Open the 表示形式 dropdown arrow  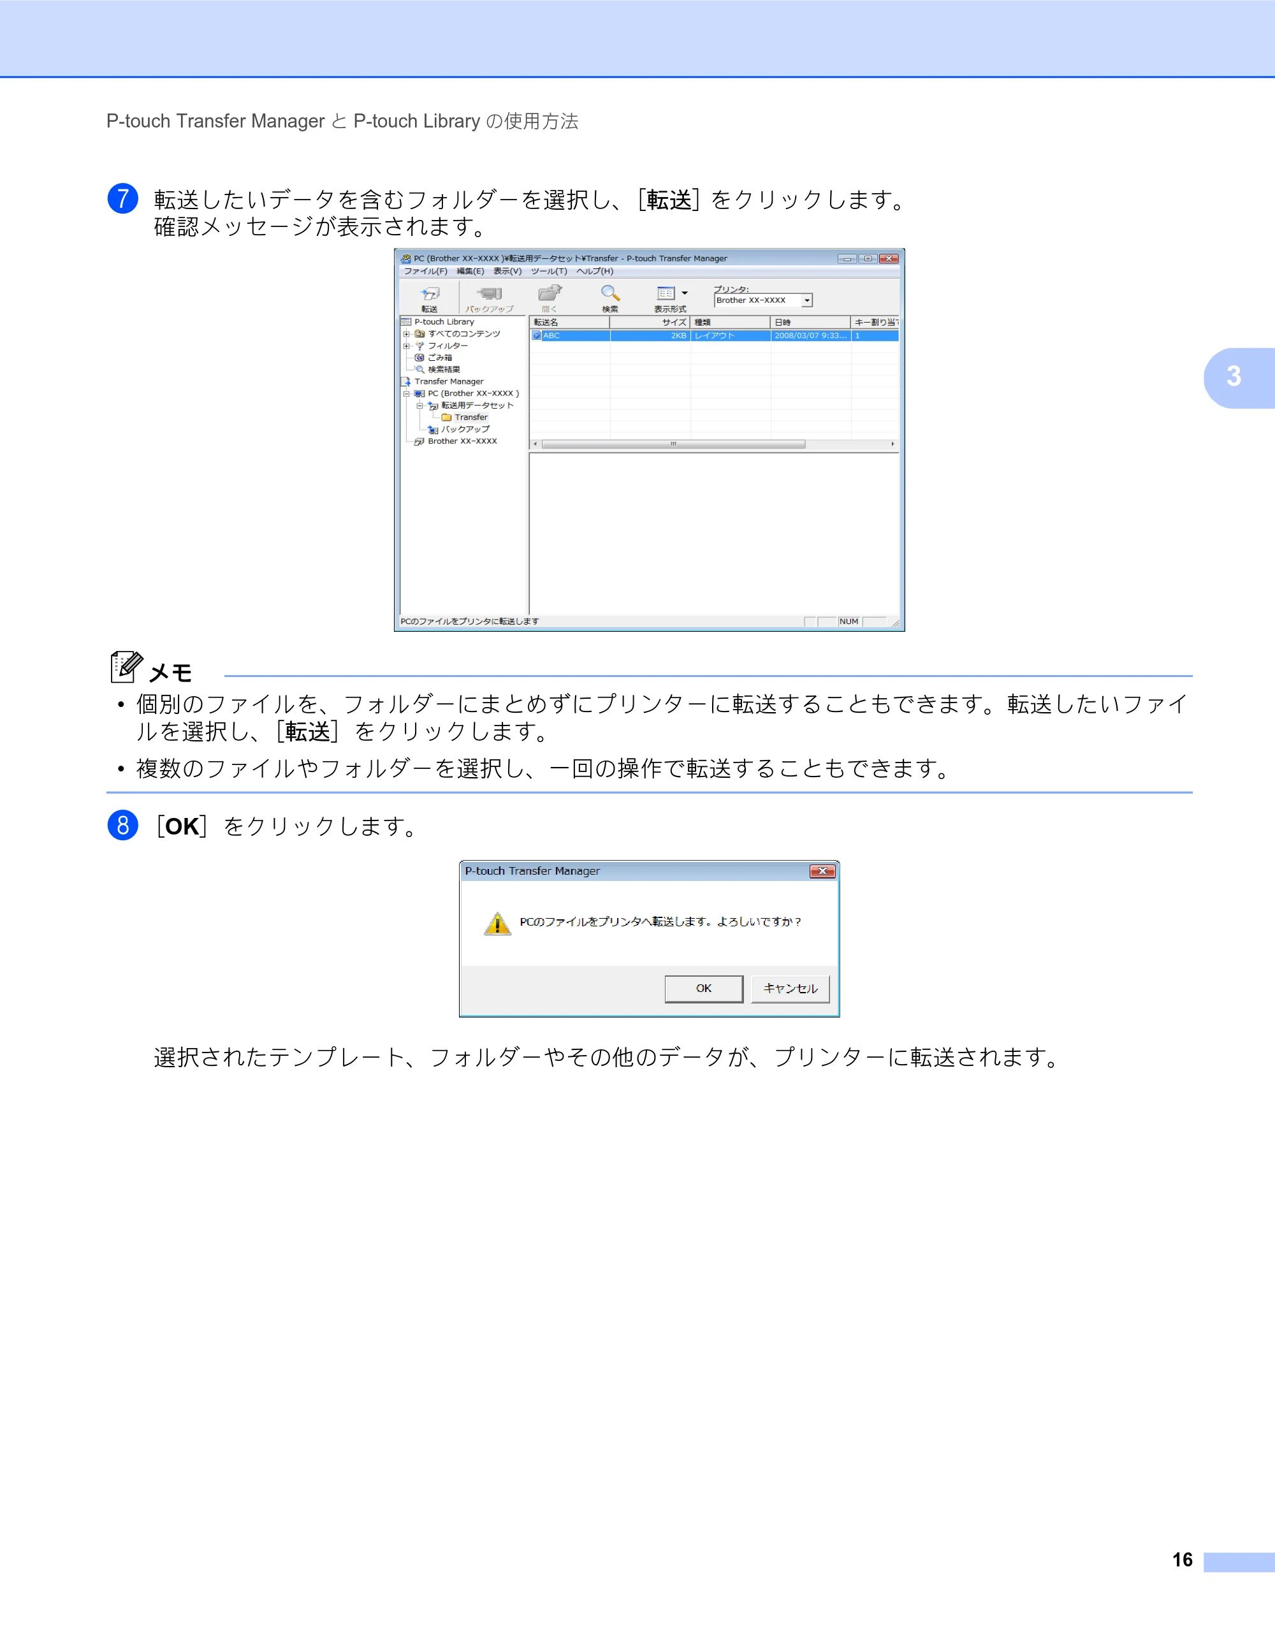click(x=684, y=293)
